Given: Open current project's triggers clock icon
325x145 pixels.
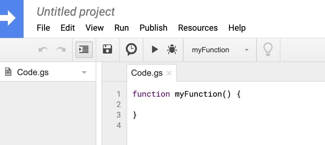Looking at the screenshot, I should coord(131,50).
